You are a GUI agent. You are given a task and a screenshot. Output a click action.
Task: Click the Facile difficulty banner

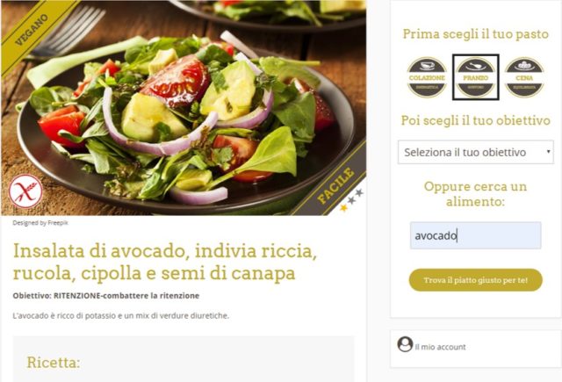[x=334, y=186]
